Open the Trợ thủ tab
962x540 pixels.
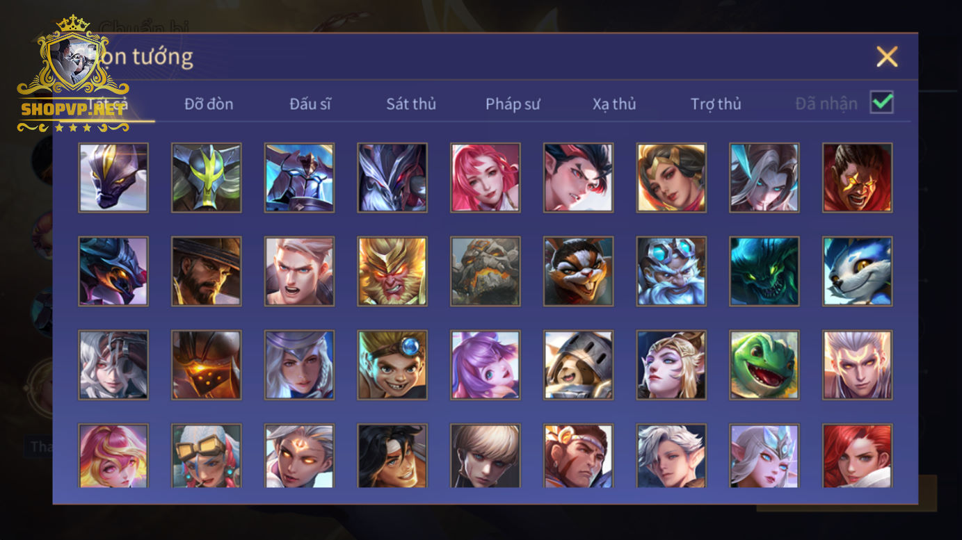click(x=716, y=104)
